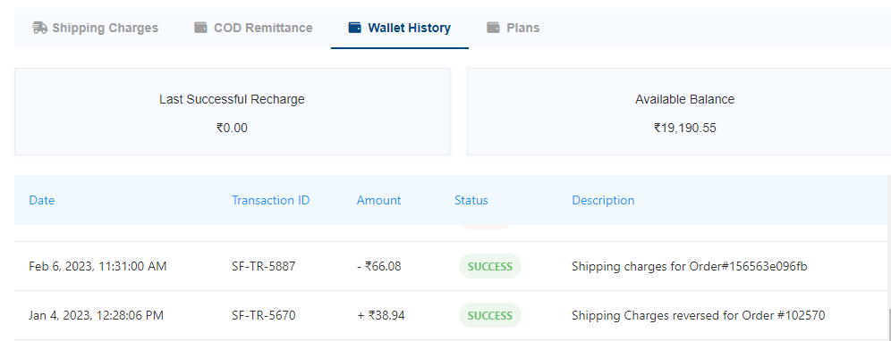
Task: Click the SUCCESS badge for SF-TR-5887
Action: [x=490, y=266]
